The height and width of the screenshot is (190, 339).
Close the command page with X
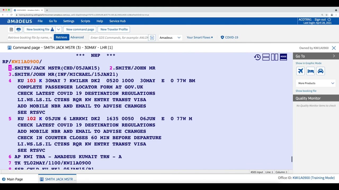click(x=334, y=48)
